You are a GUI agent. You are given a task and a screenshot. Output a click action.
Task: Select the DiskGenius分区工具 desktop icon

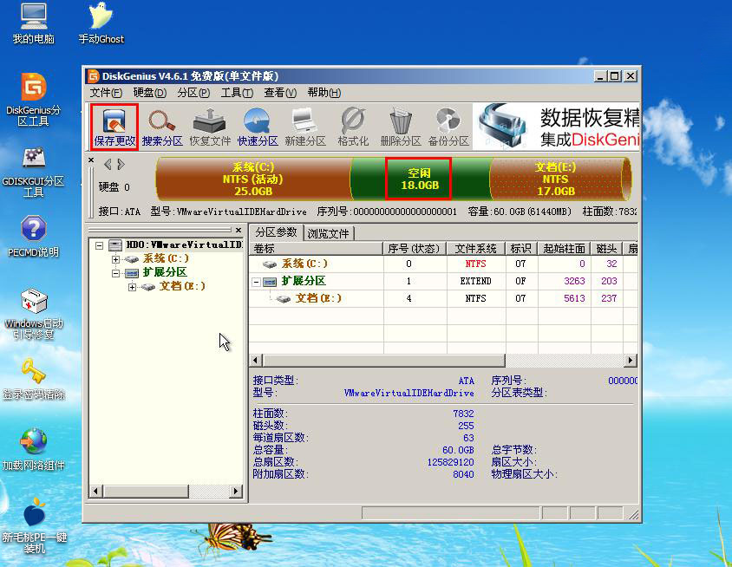[x=33, y=100]
